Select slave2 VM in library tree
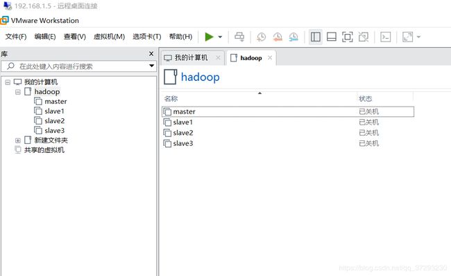This screenshot has height=276, width=451. pyautogui.click(x=54, y=121)
